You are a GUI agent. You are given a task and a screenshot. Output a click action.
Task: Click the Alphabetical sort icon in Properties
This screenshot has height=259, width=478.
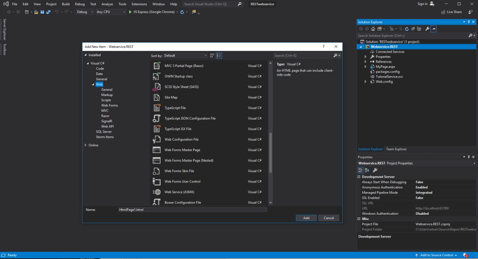pos(367,170)
